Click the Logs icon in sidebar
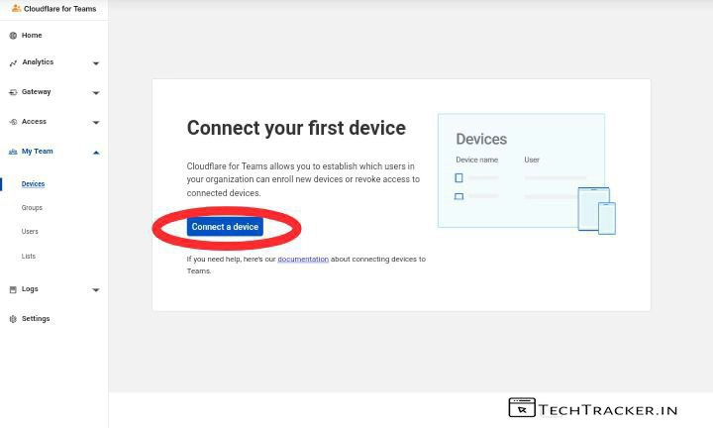The width and height of the screenshot is (713, 428). tap(13, 289)
